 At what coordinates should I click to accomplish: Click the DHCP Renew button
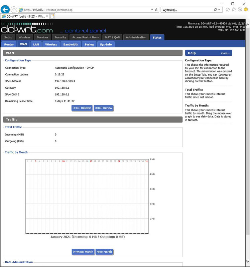point(103,108)
